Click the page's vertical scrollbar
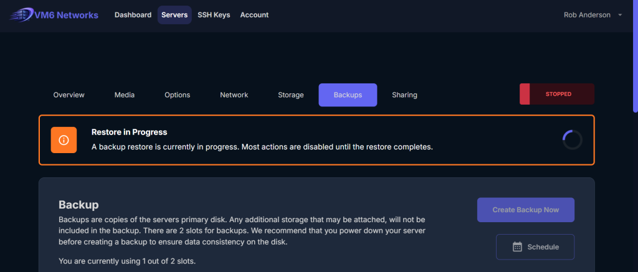The height and width of the screenshot is (272, 638). tap(634, 62)
